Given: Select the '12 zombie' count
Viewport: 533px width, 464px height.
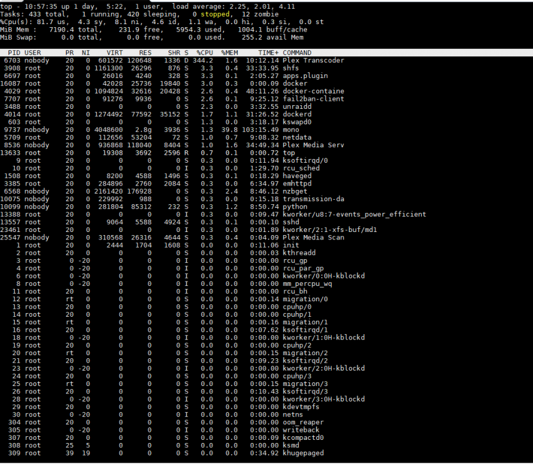Looking at the screenshot, I should pyautogui.click(x=260, y=14).
